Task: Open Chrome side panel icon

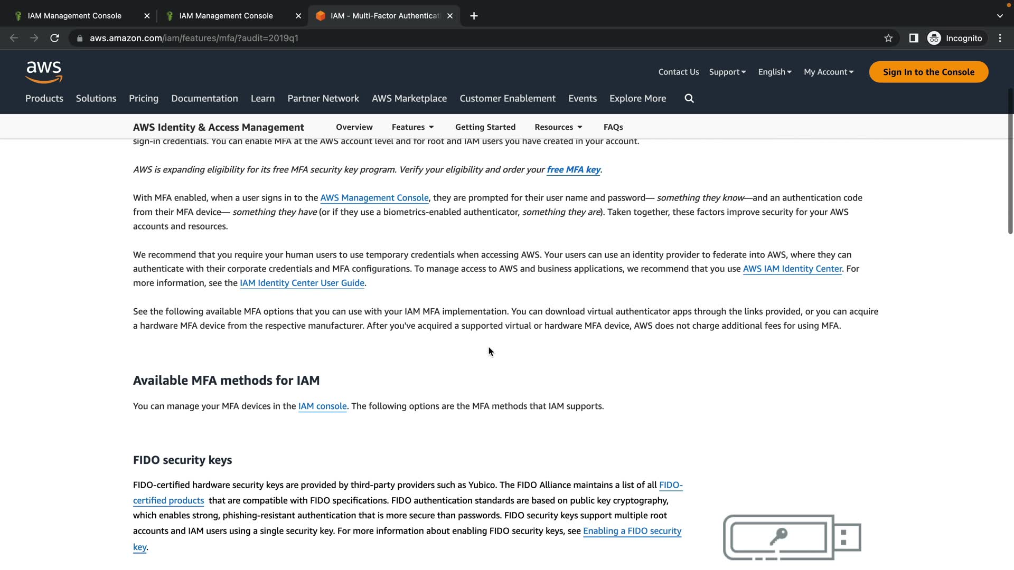Action: click(913, 38)
